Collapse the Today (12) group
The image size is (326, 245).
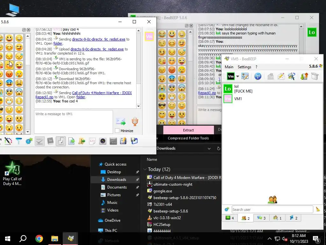tap(145, 169)
